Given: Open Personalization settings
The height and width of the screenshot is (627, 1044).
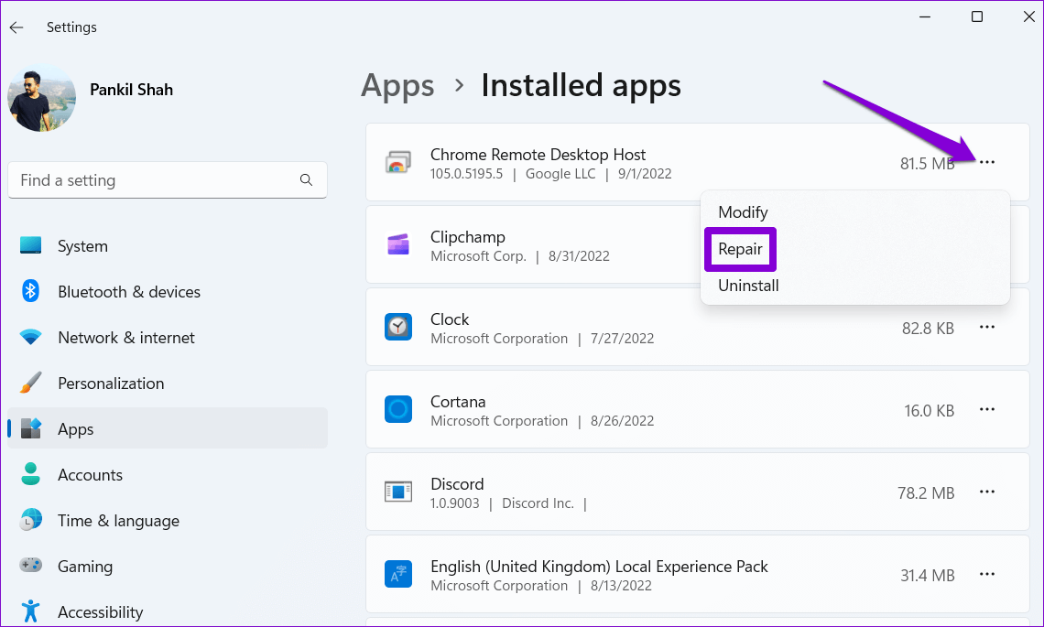Looking at the screenshot, I should [168, 384].
